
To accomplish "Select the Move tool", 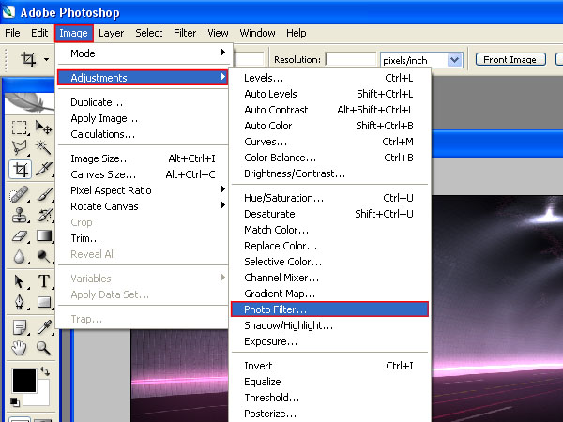I will pyautogui.click(x=43, y=128).
